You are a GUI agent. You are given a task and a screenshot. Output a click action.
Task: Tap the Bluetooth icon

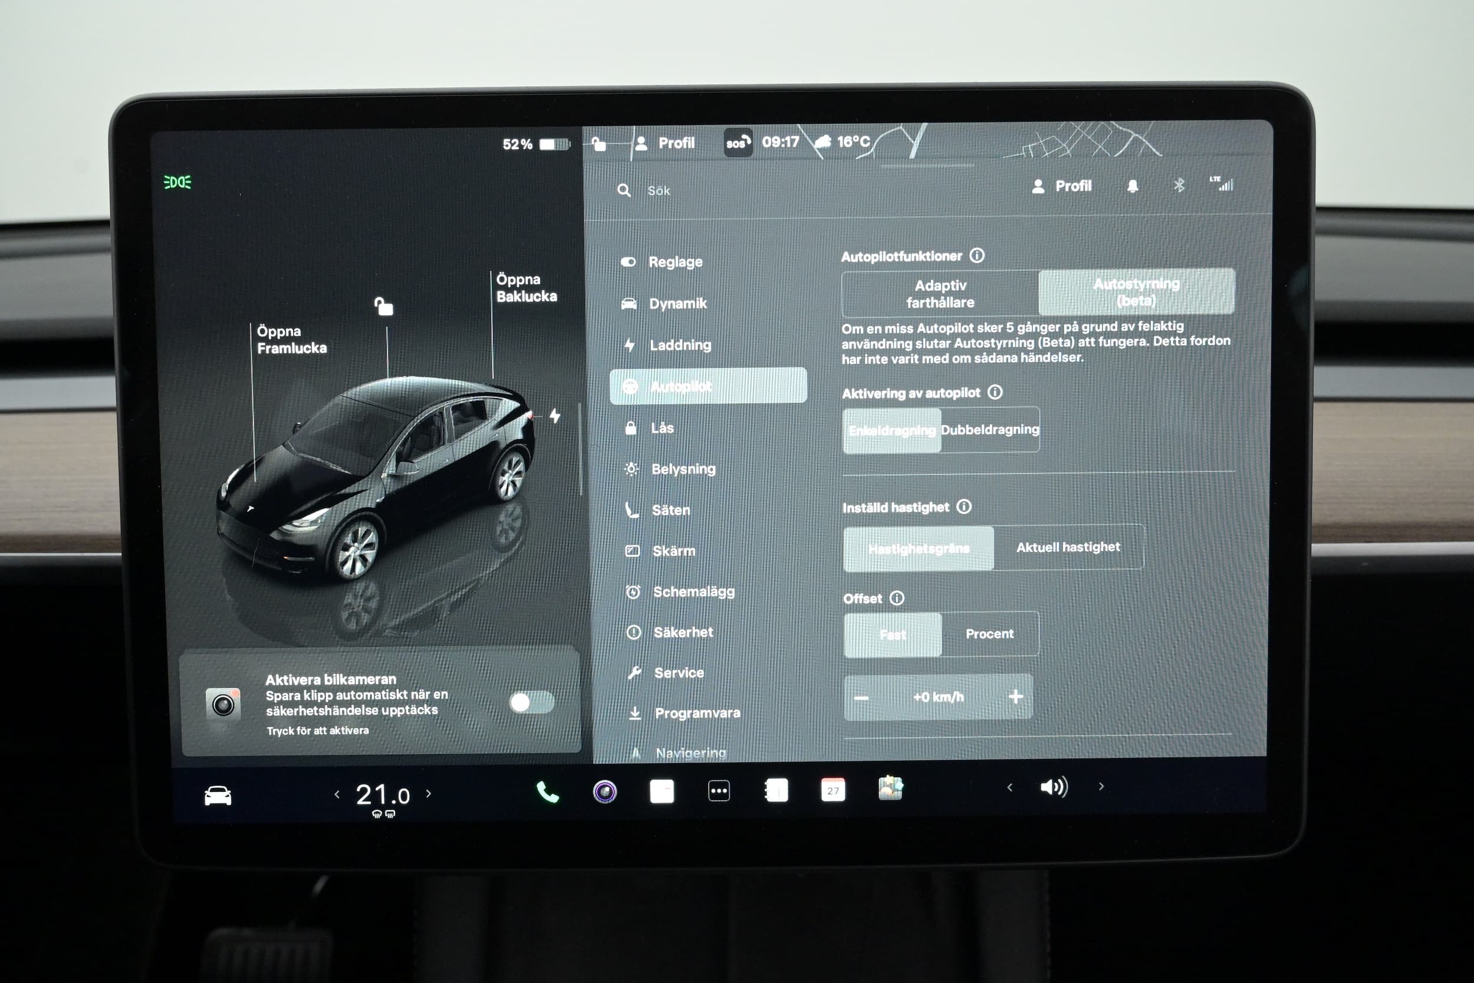click(1179, 185)
